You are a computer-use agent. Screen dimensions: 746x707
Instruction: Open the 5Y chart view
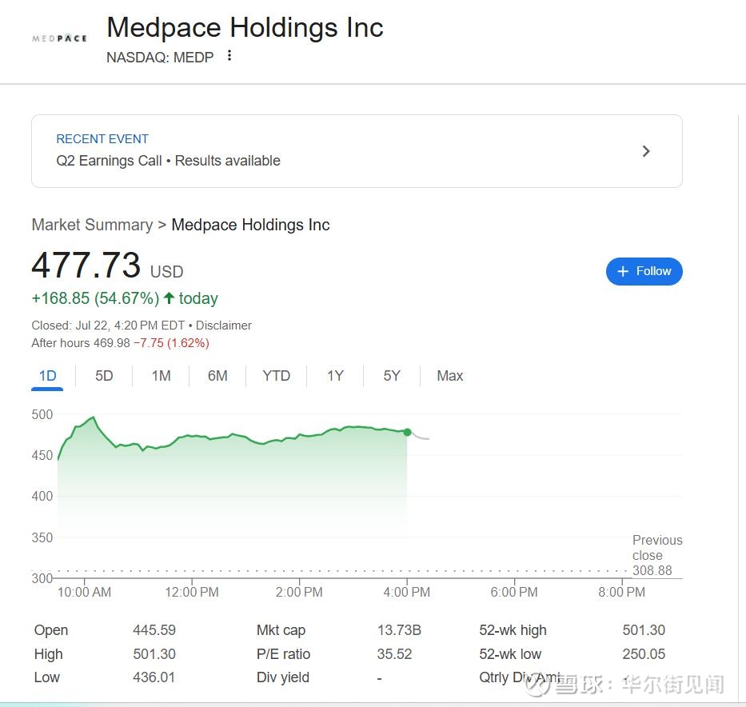pyautogui.click(x=392, y=376)
